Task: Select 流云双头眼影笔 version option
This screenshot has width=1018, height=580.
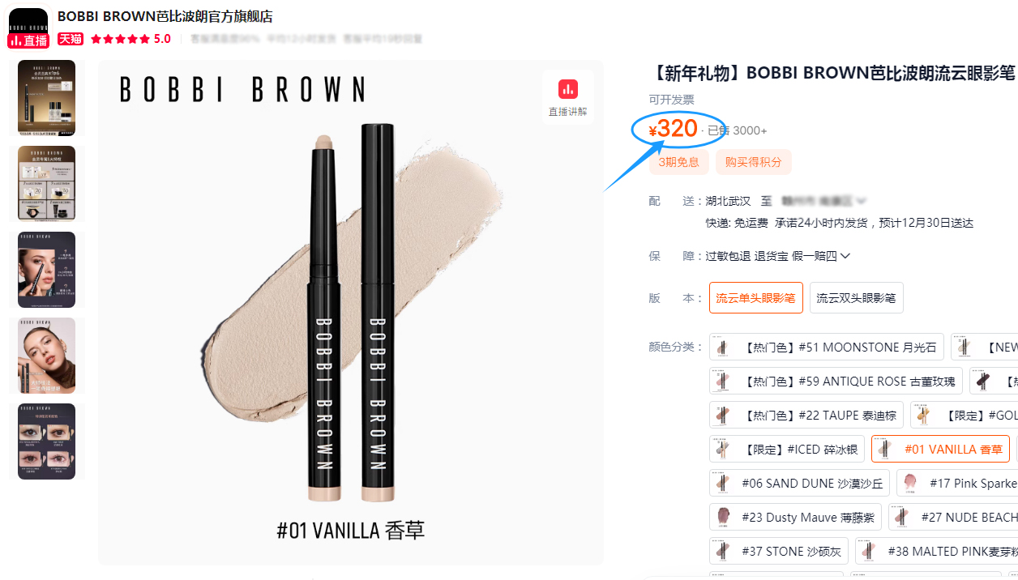Action: tap(856, 298)
